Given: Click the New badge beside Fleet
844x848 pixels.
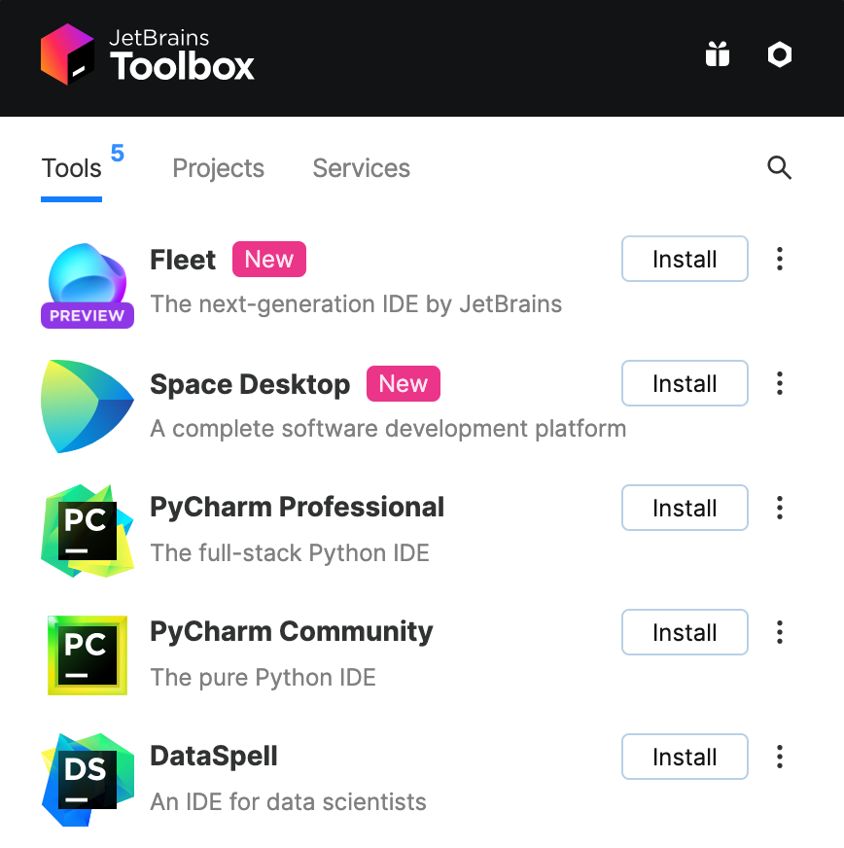Looking at the screenshot, I should click(268, 259).
